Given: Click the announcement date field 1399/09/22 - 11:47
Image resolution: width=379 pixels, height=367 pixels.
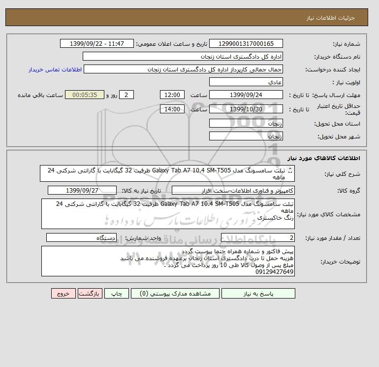Looking at the screenshot, I should pyautogui.click(x=96, y=43).
